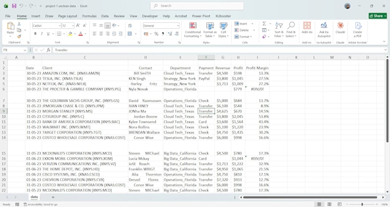
Task: Add a new sheet with plus button
Action: tap(53, 197)
